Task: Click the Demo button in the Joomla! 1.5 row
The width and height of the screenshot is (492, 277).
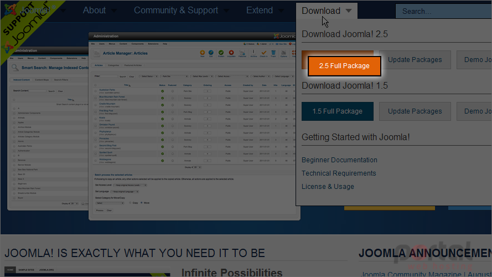Action: click(x=474, y=111)
